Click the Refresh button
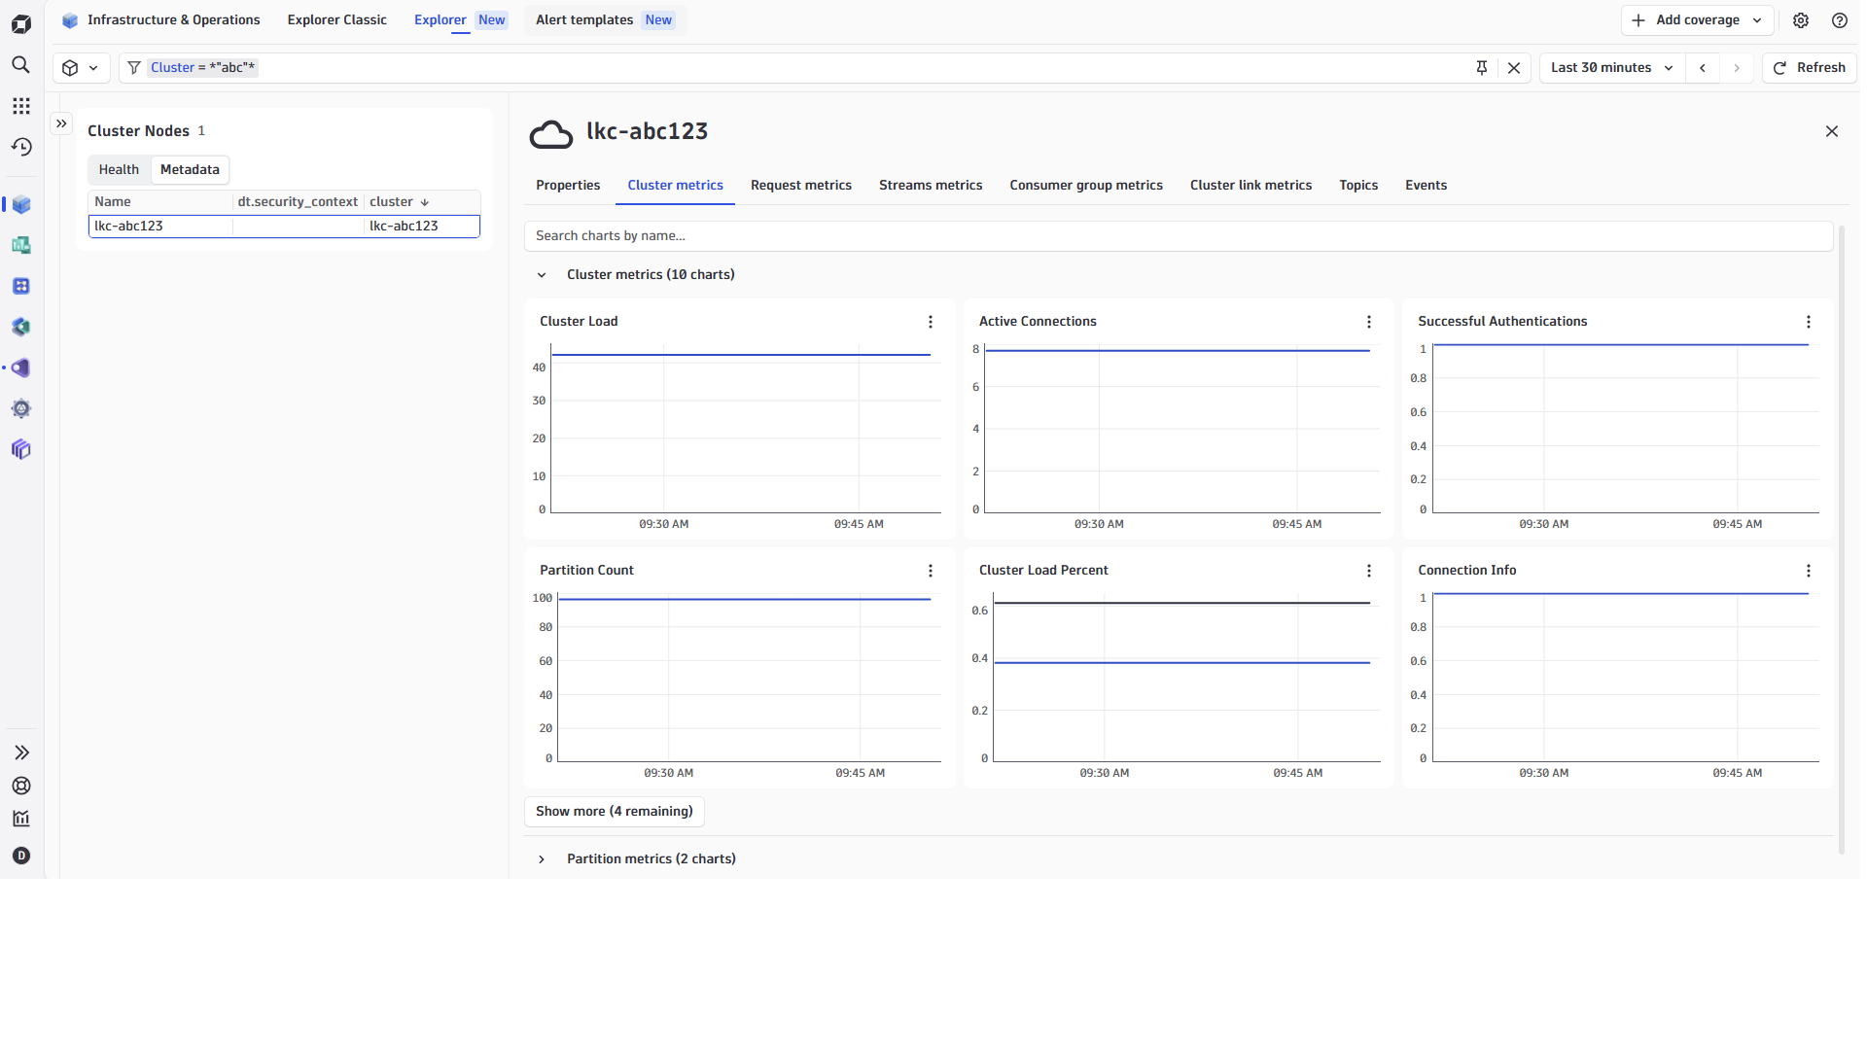 coord(1810,68)
